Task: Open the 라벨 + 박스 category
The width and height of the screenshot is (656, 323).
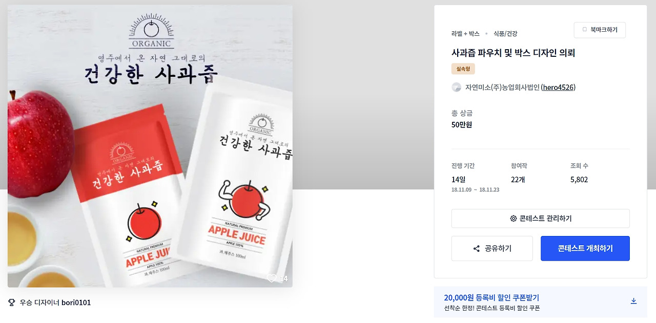Action: click(x=465, y=33)
